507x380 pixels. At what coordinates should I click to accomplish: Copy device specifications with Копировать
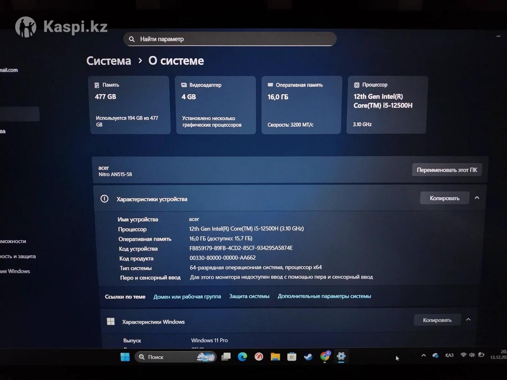click(444, 198)
